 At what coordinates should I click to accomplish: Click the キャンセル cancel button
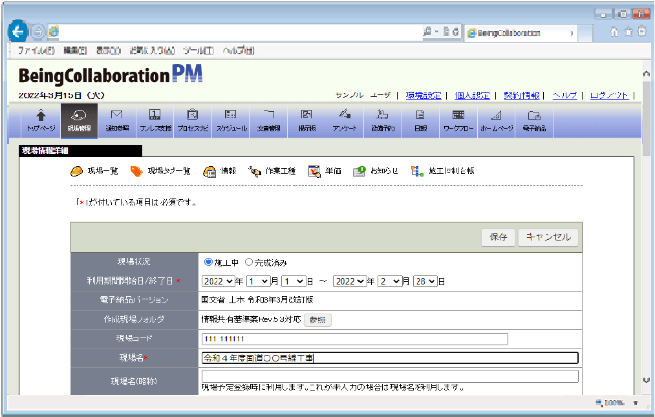pyautogui.click(x=548, y=237)
